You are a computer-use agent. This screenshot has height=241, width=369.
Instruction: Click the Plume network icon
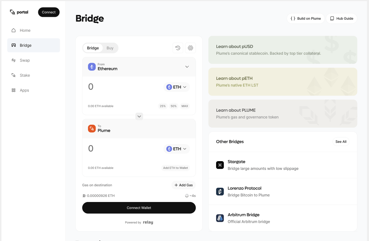click(92, 129)
